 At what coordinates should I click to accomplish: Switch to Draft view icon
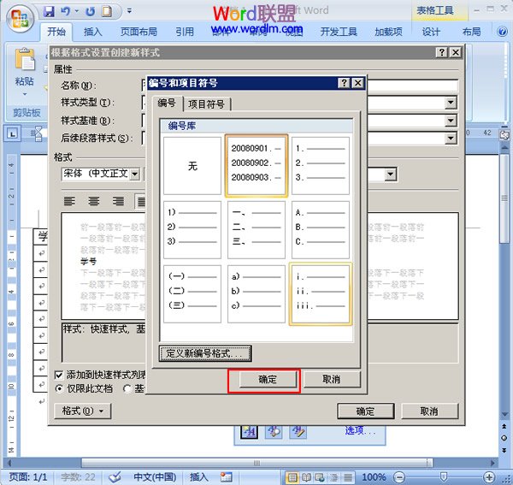348,477
